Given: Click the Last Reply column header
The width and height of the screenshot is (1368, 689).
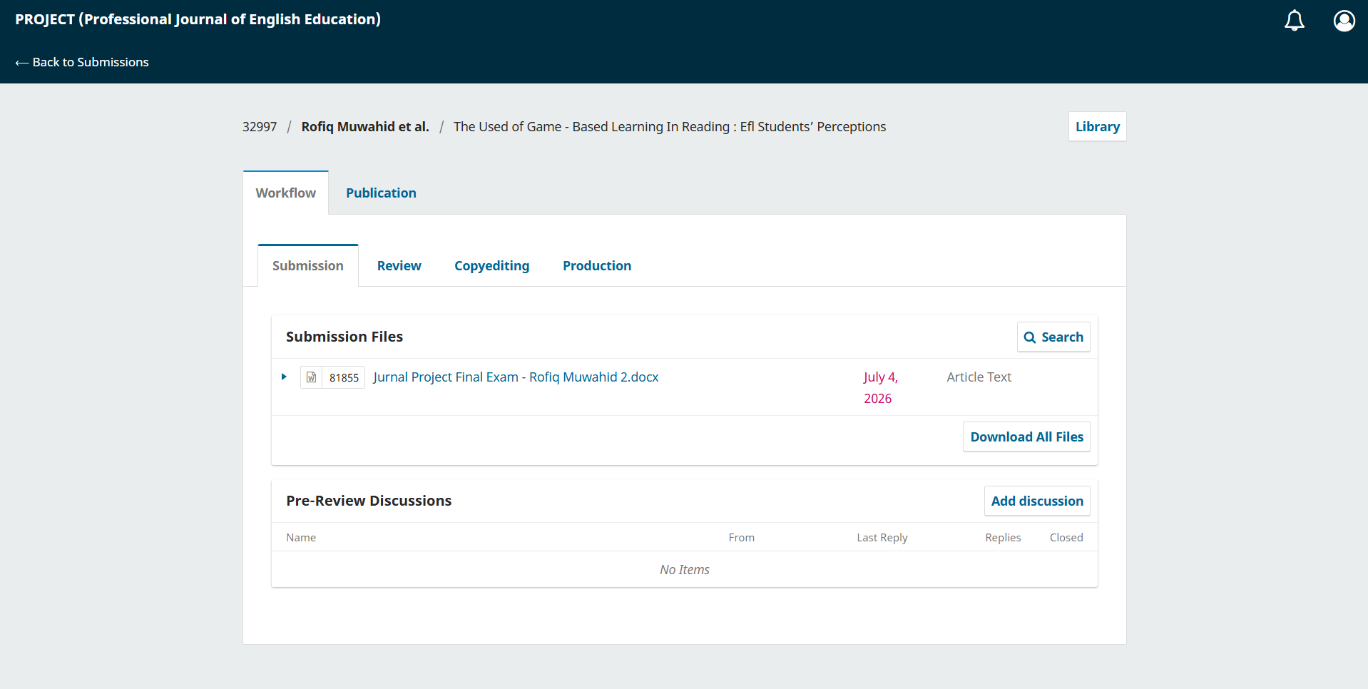Looking at the screenshot, I should coord(882,537).
